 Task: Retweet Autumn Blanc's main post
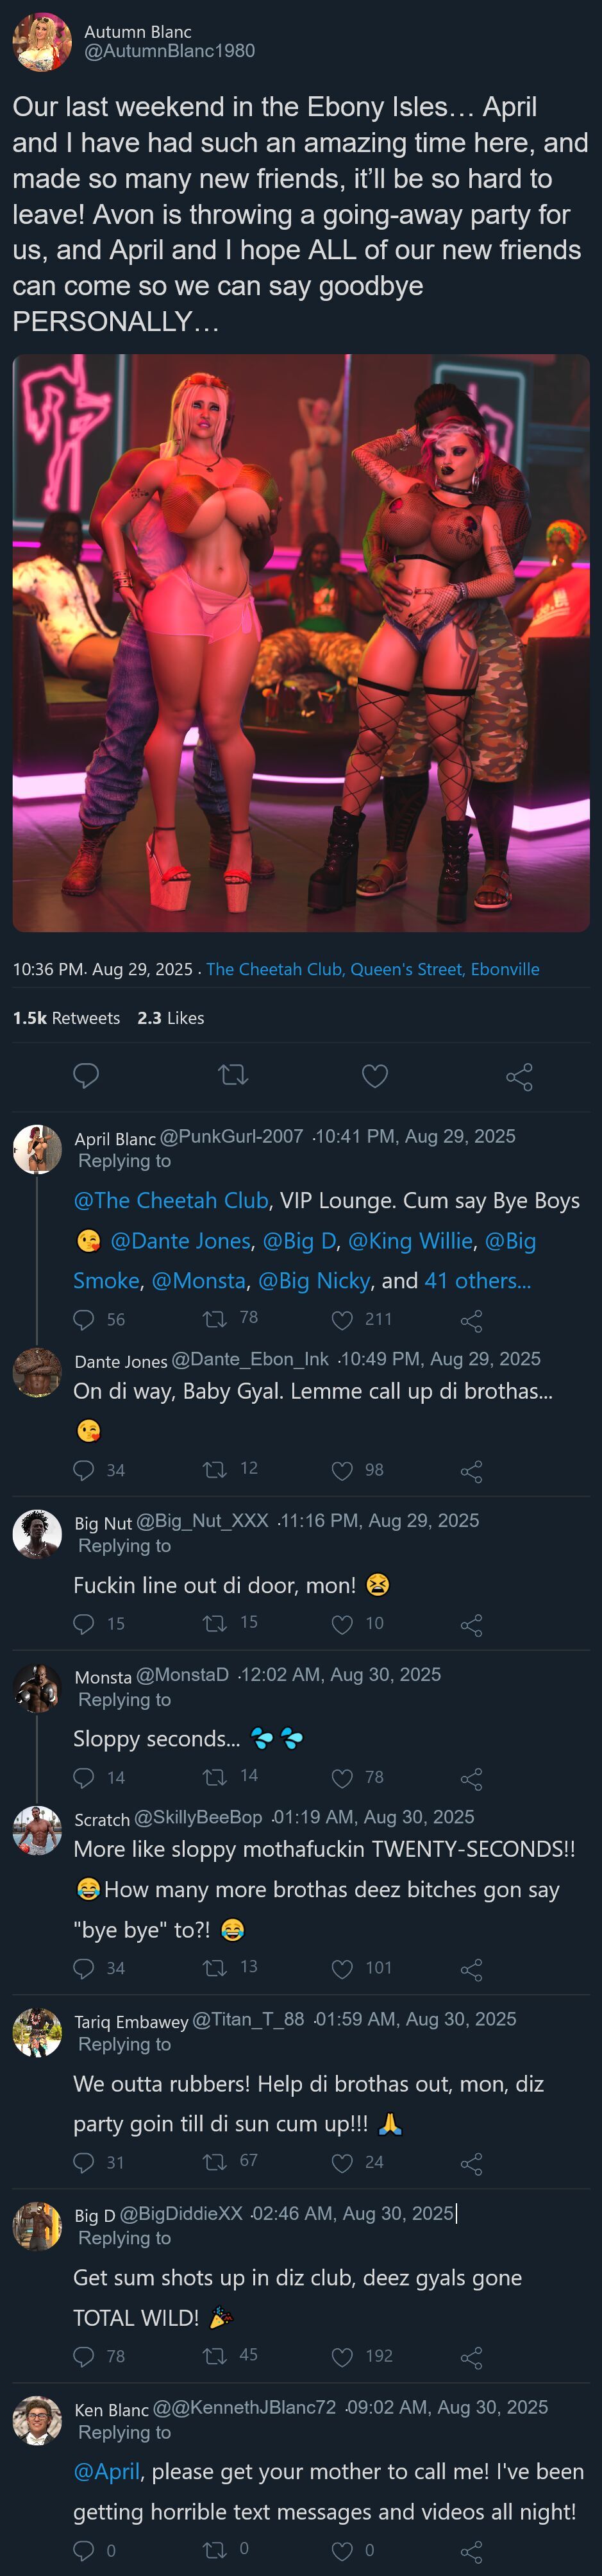coord(233,1076)
